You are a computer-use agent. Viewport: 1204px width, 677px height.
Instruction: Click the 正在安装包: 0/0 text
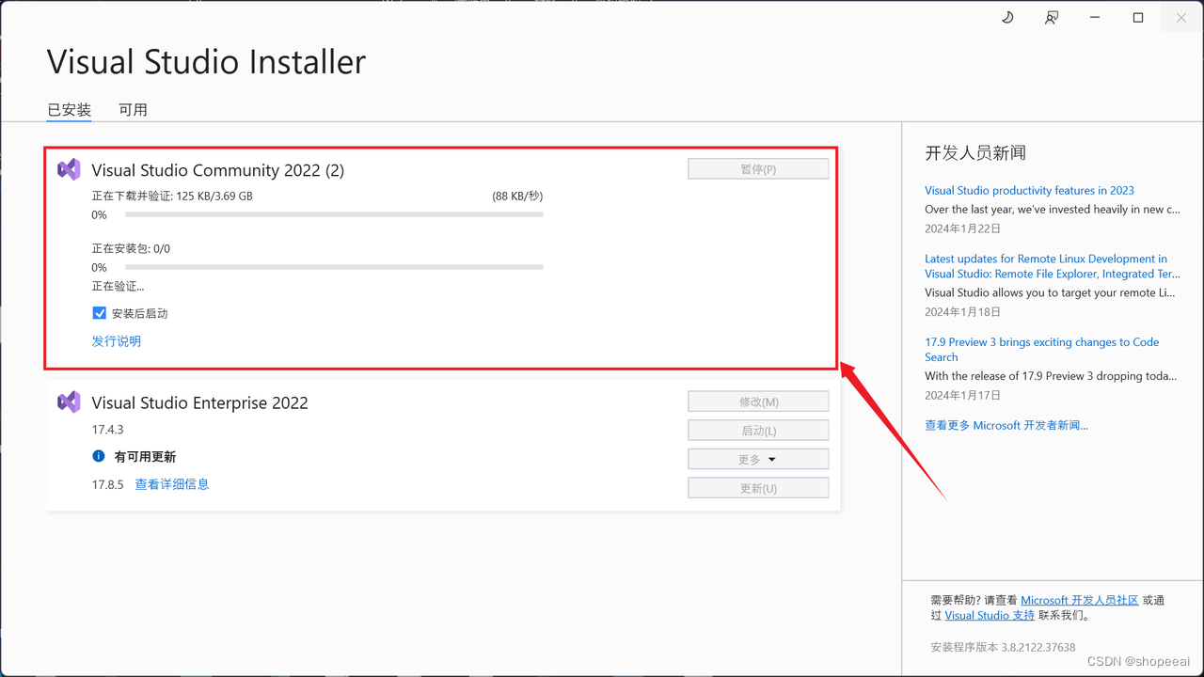pyautogui.click(x=131, y=249)
